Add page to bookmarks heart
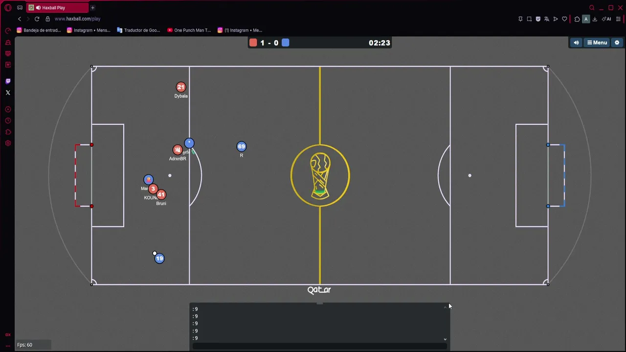626x352 pixels. tap(564, 19)
